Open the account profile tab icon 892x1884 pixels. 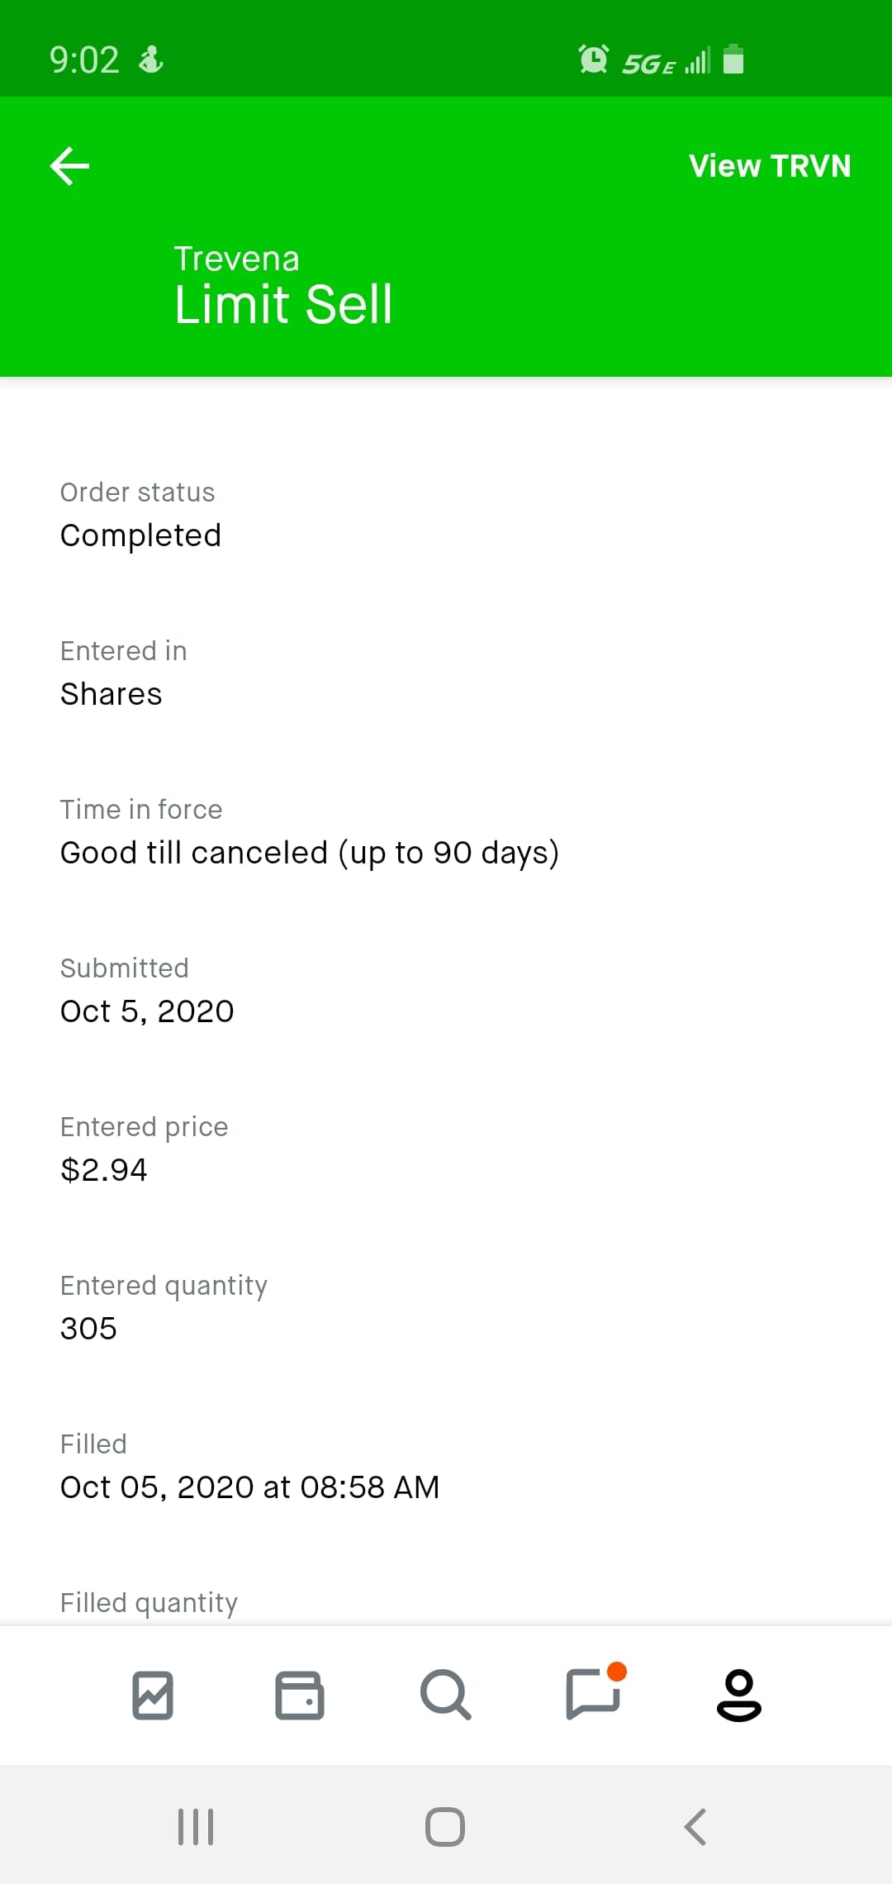click(x=738, y=1695)
